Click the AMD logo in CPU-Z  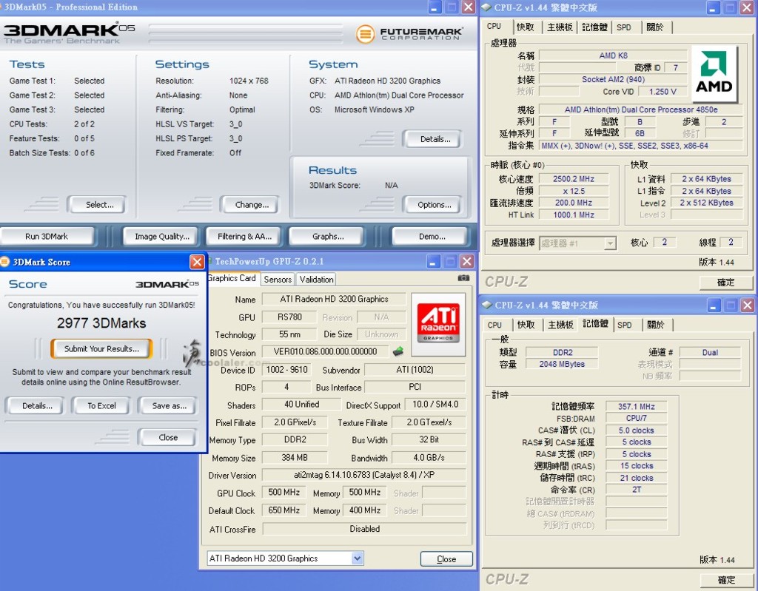(714, 73)
